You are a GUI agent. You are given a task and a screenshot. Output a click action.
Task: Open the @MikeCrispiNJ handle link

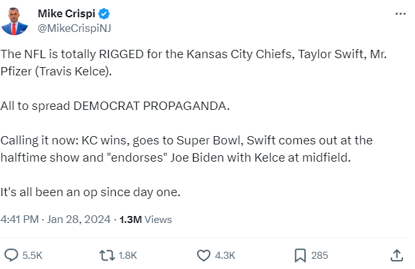coord(75,27)
